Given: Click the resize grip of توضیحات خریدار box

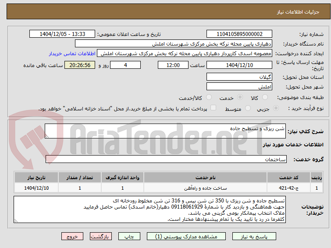Looking at the screenshot, I should [16, 220].
